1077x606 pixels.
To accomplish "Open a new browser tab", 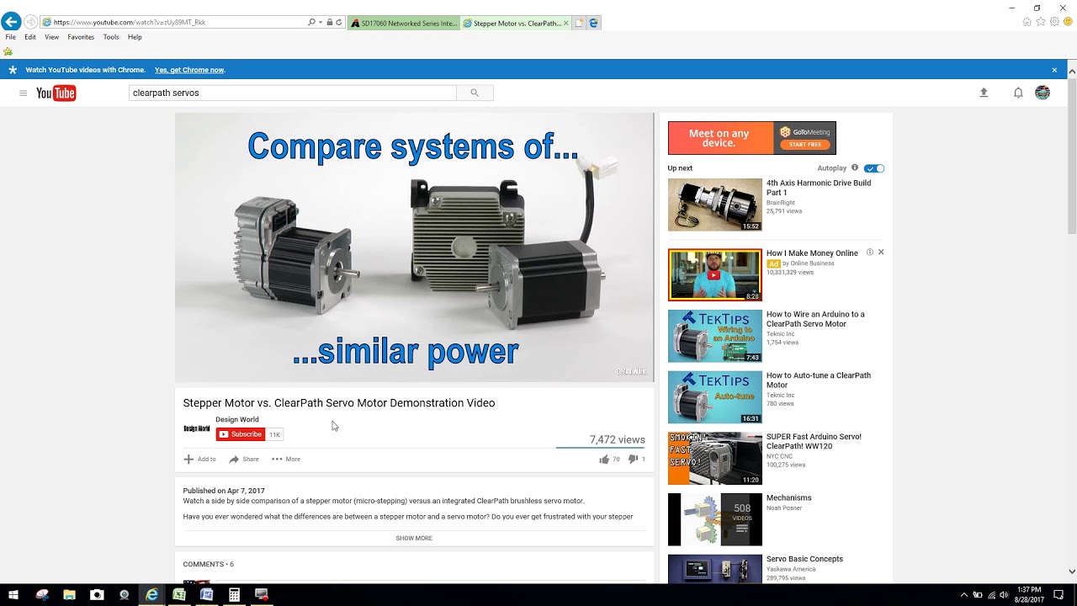I will click(x=579, y=23).
